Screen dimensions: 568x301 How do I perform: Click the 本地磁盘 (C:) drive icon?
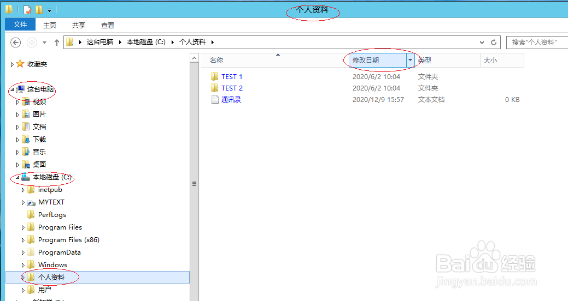coord(25,177)
